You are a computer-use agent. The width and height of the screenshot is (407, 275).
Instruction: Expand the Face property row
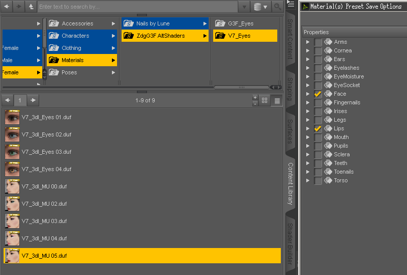tap(308, 94)
